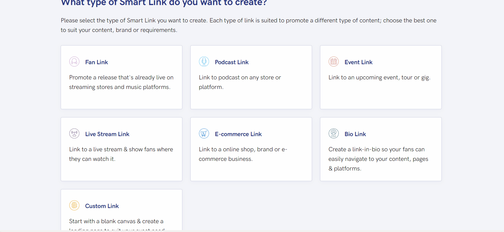Click the Fan Link card description
Viewport: 504px width, 232px height.
pos(121,82)
